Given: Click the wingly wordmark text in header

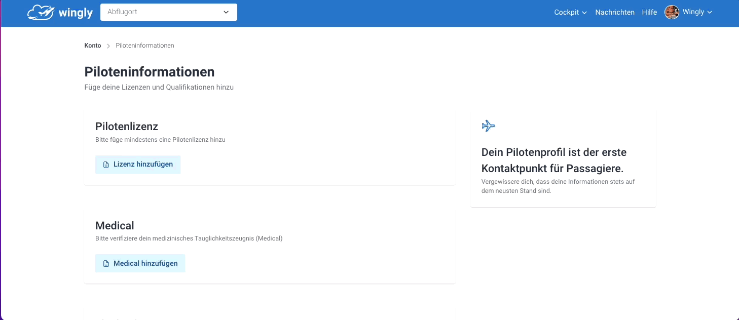Looking at the screenshot, I should (76, 13).
